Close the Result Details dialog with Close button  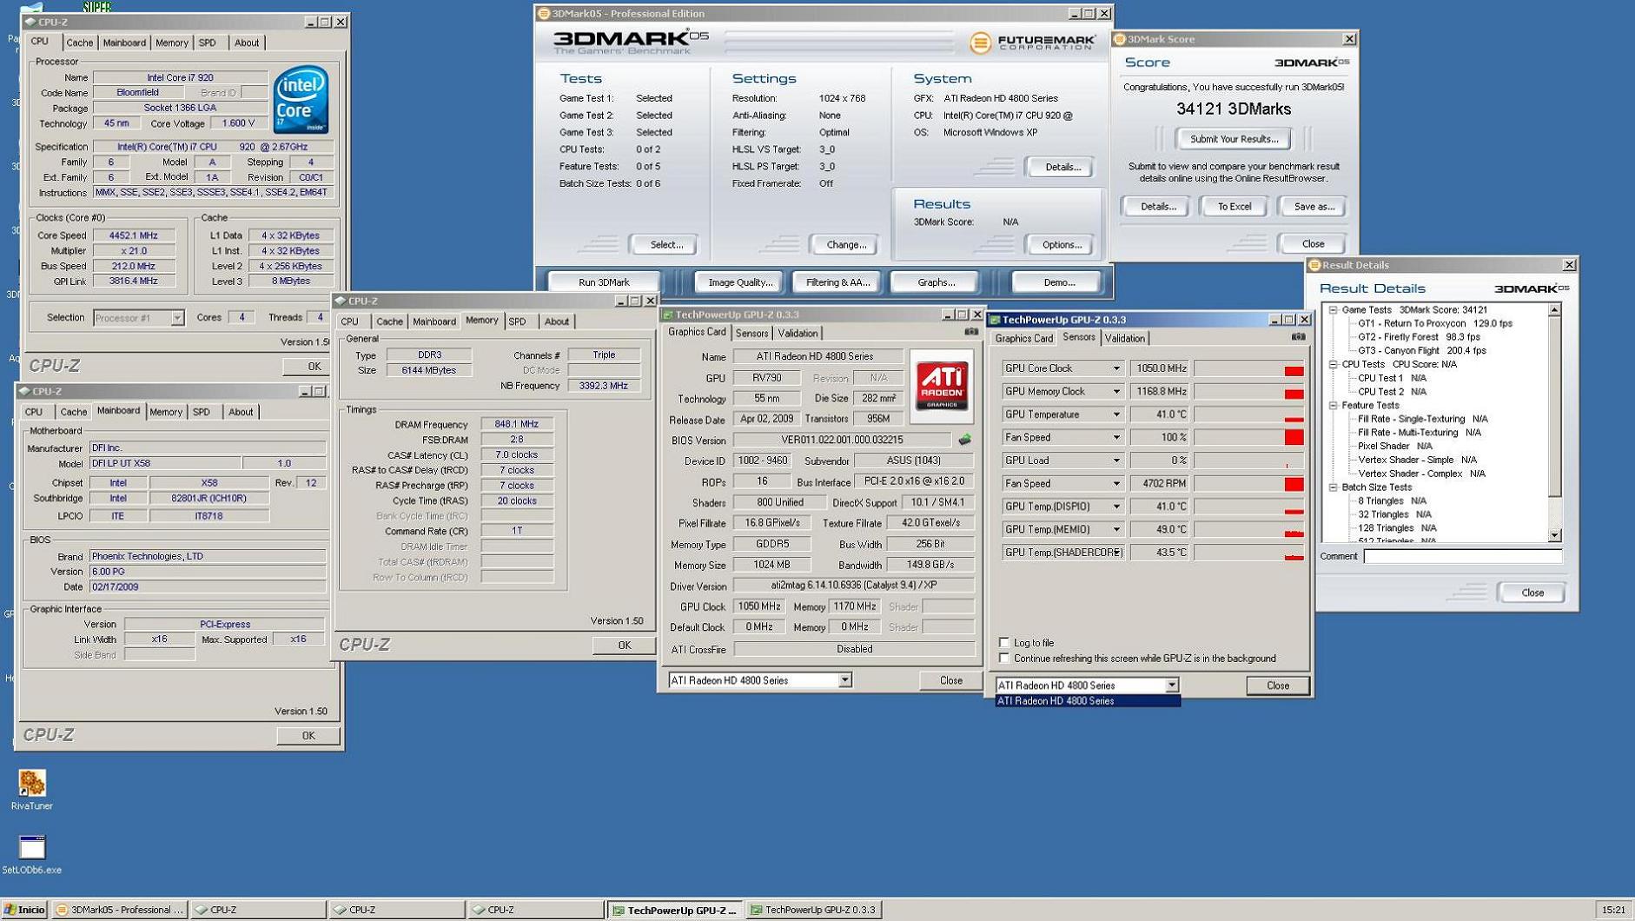tap(1532, 593)
